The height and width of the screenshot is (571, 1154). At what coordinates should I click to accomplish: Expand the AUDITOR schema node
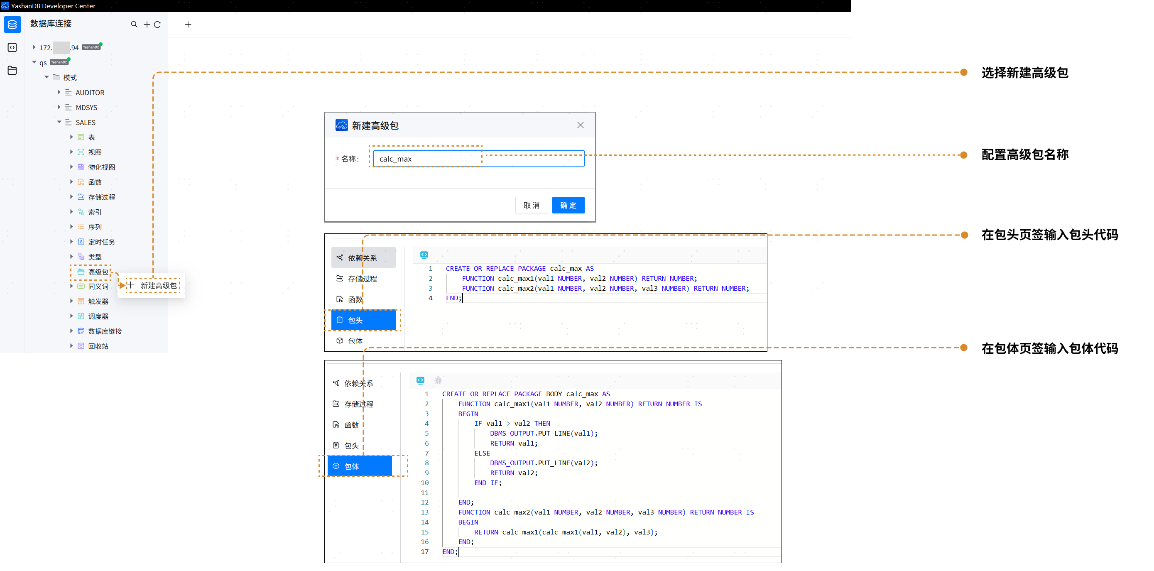(59, 92)
